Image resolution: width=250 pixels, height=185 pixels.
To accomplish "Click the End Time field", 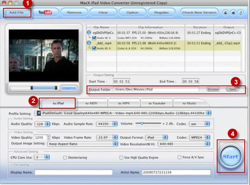I will (x=190, y=81).
